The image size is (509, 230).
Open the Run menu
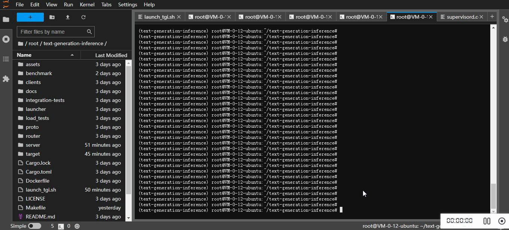pos(68,4)
